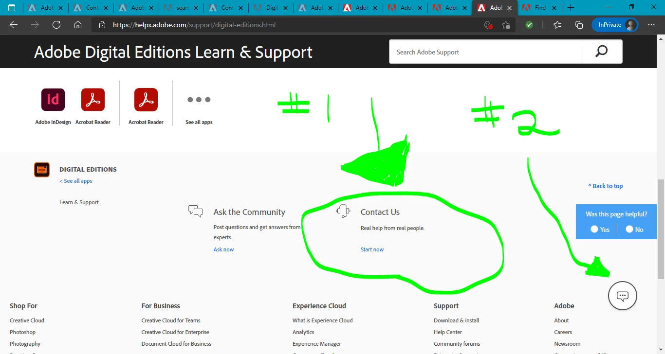Click the padlock site information icon
The width and height of the screenshot is (665, 354).
[x=102, y=25]
